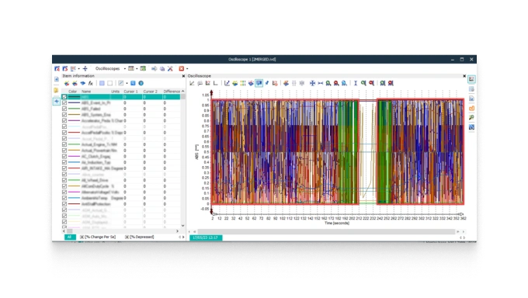Open dropdown arrow next to third top toolbar icon

[x=78, y=69]
